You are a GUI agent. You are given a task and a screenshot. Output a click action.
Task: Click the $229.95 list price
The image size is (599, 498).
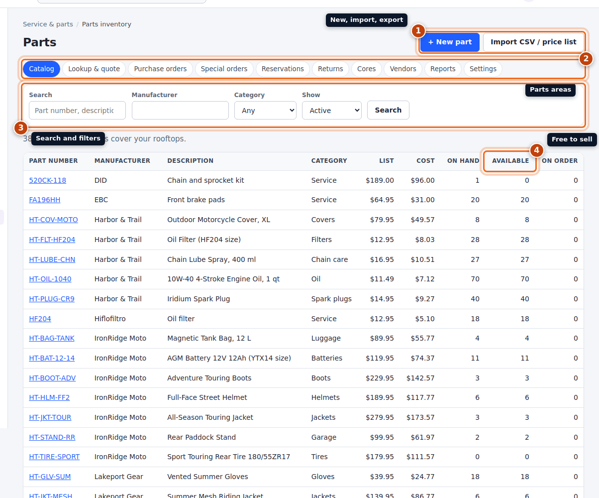(380, 378)
